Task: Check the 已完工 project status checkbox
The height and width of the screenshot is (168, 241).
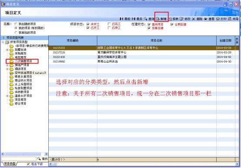Action: point(109,24)
